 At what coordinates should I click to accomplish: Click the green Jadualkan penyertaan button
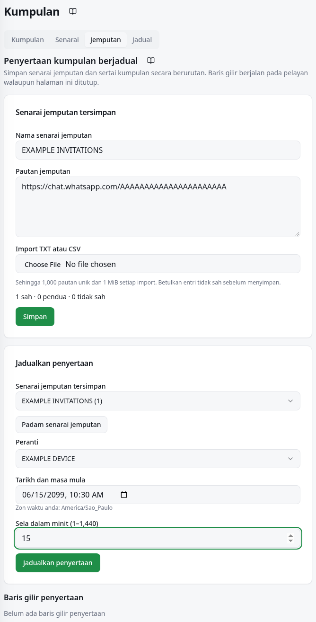click(58, 563)
